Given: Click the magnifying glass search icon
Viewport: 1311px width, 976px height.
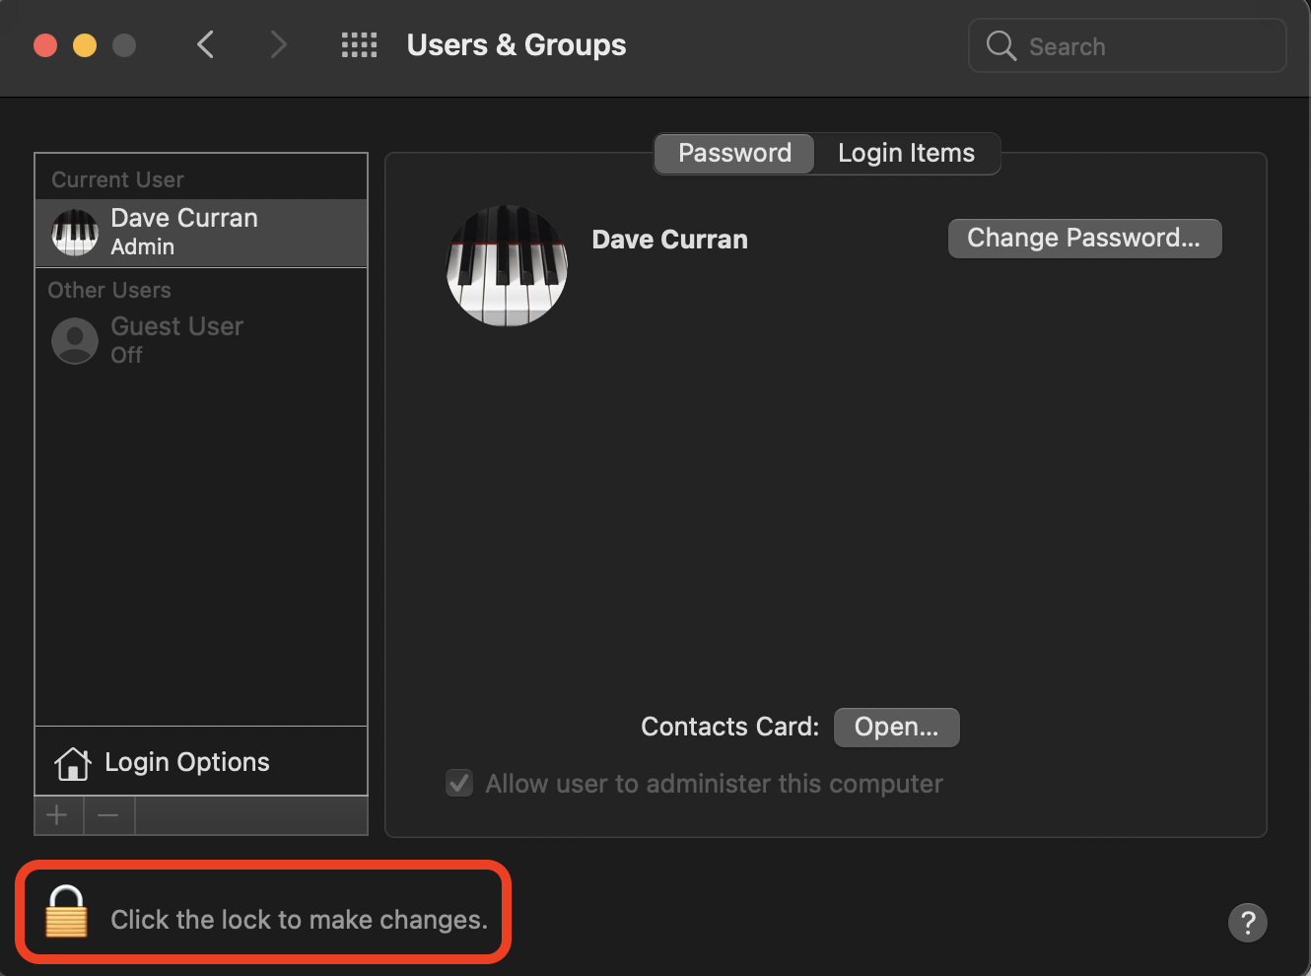Looking at the screenshot, I should click(1000, 45).
